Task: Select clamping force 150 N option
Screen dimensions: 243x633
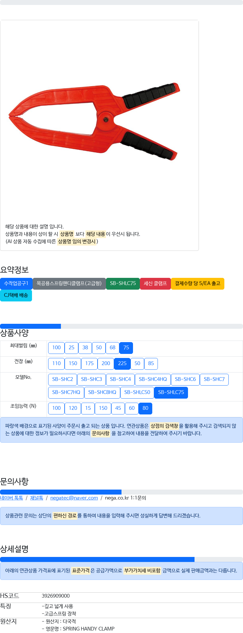Action: [103, 409]
